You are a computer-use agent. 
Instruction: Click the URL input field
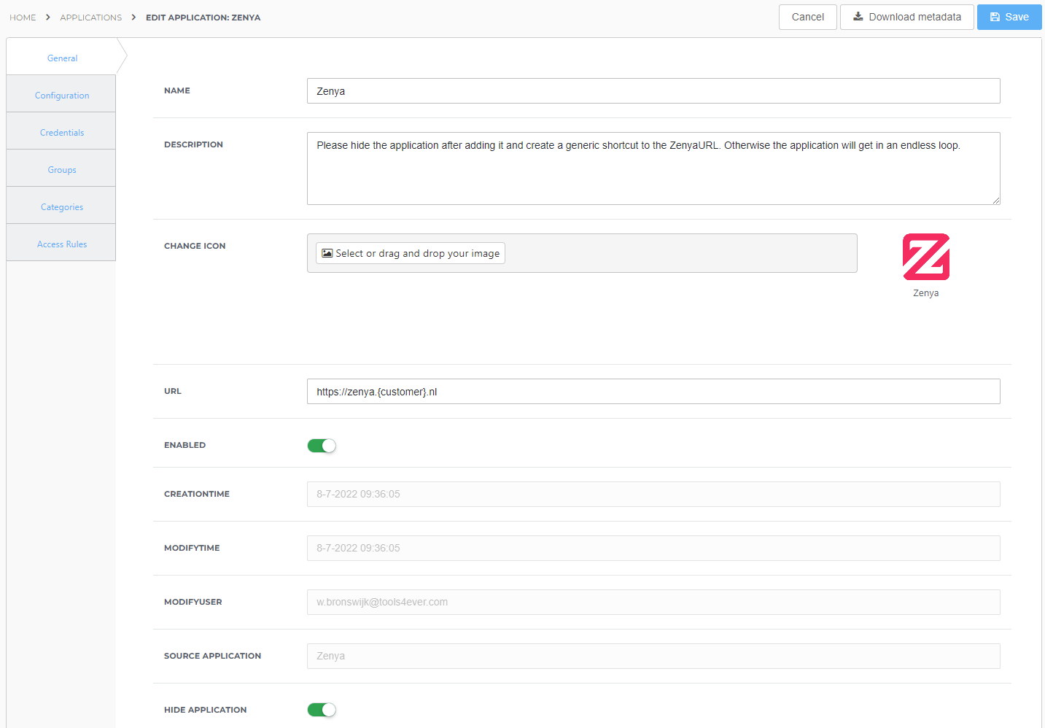pyautogui.click(x=653, y=392)
